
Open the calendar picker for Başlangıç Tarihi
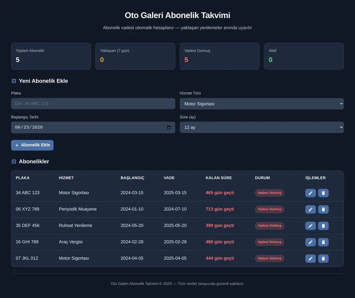[169, 127]
